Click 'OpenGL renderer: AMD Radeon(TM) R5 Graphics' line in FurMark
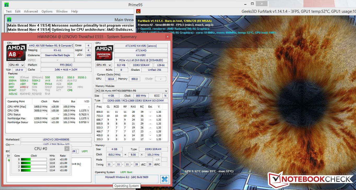Image resolution: width=356 pixels, height=190 pixels. (x=174, y=29)
